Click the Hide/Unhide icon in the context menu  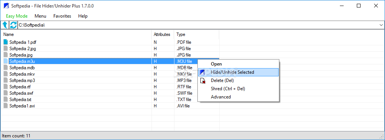pyautogui.click(x=202, y=72)
